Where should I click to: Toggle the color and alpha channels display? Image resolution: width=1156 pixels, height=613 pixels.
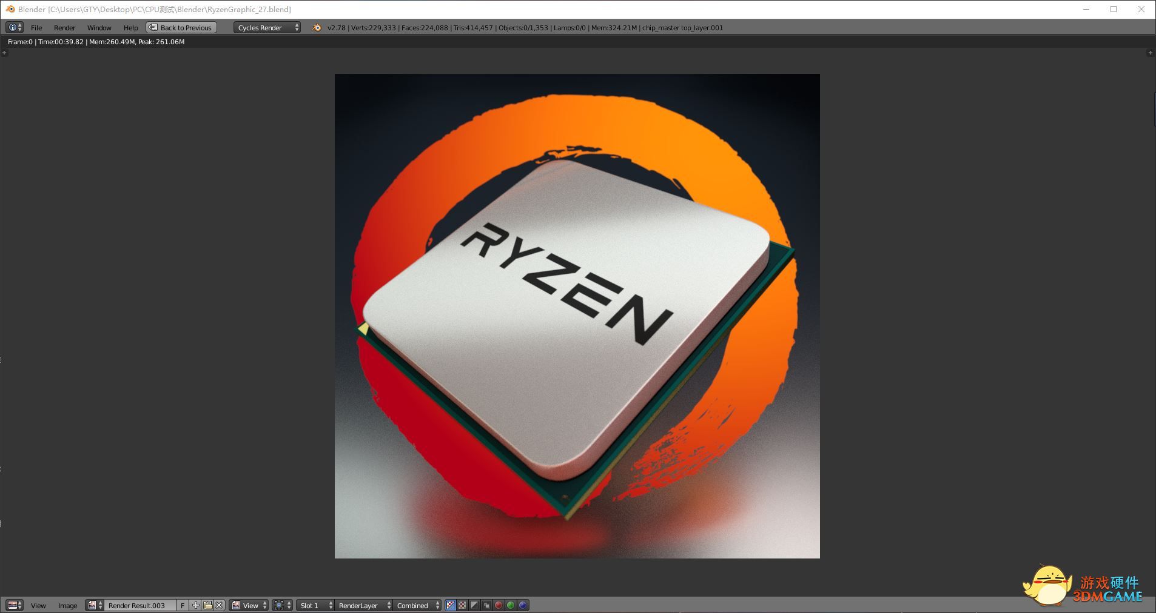[450, 605]
